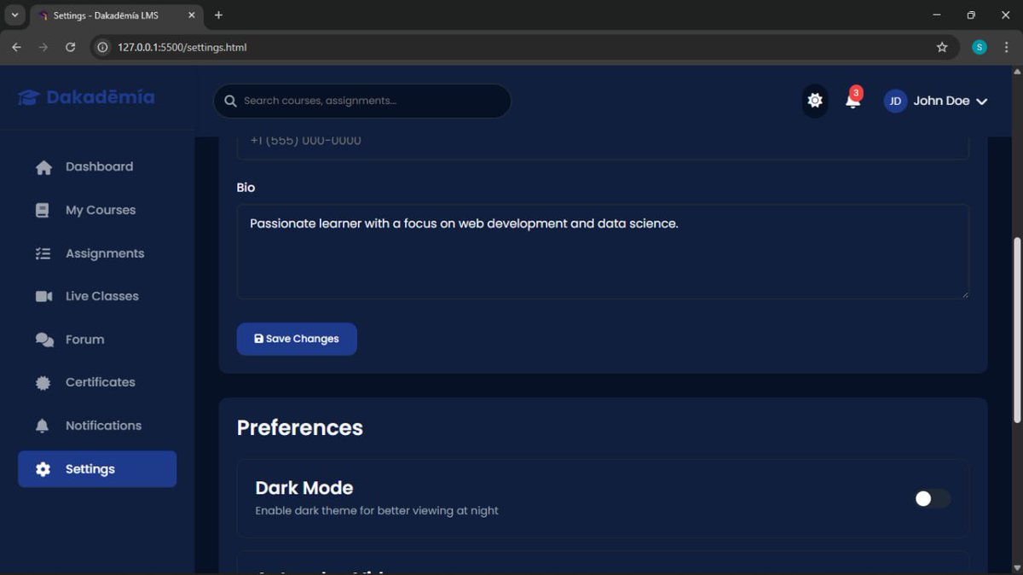Viewport: 1023px width, 575px height.
Task: Click the Settings gear icon in sidebar
Action: click(x=43, y=469)
